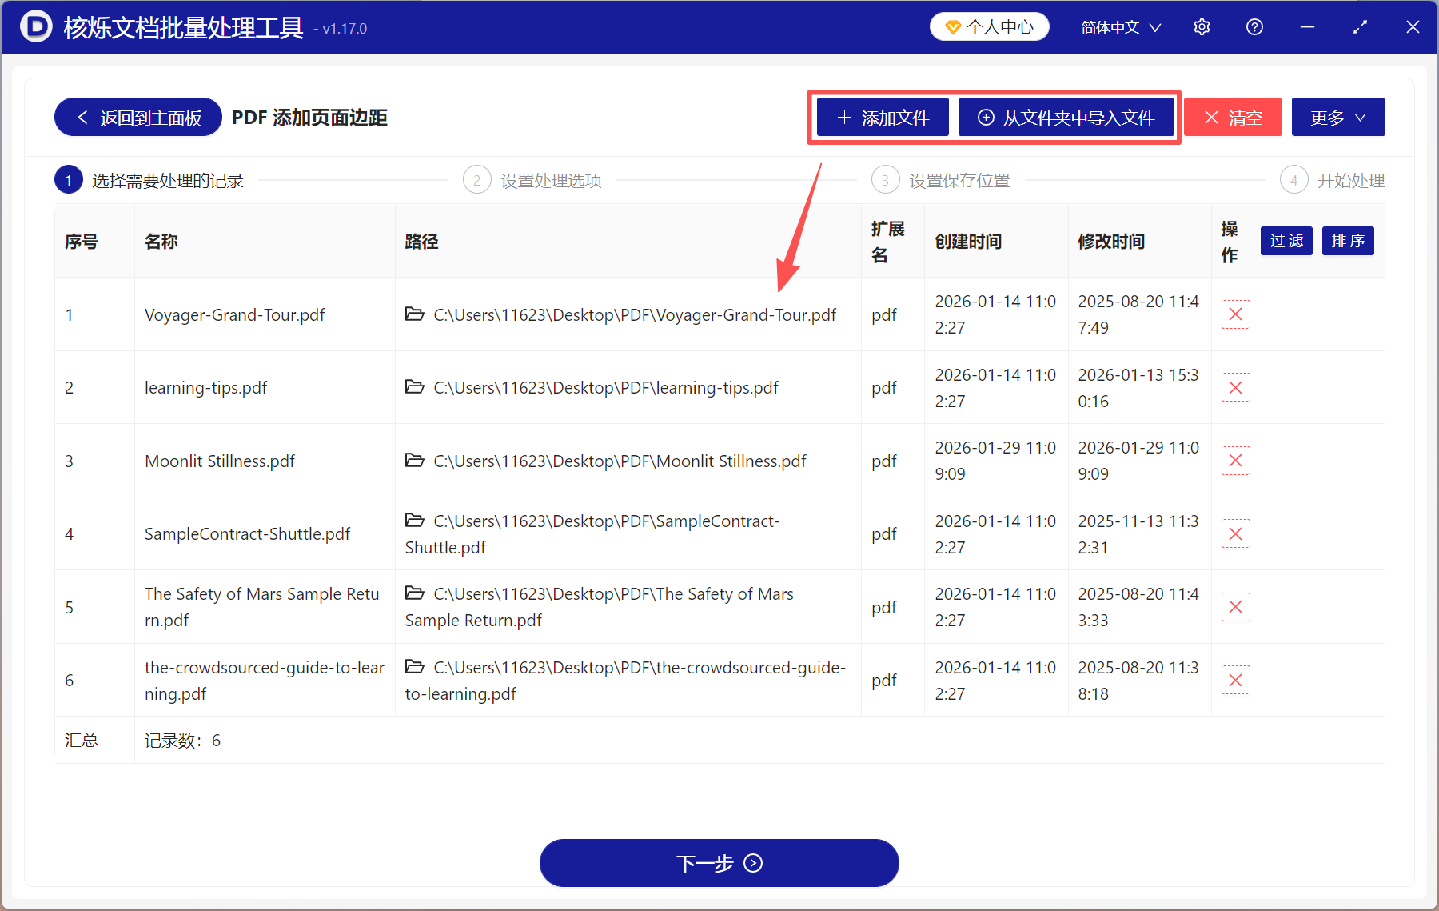
Task: Open the 过滤 filter tool
Action: tap(1286, 241)
